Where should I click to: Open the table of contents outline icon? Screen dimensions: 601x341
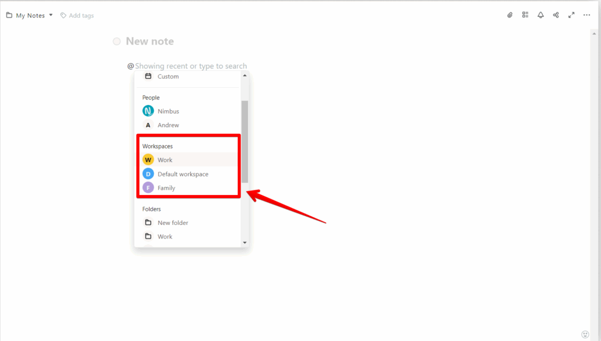525,15
